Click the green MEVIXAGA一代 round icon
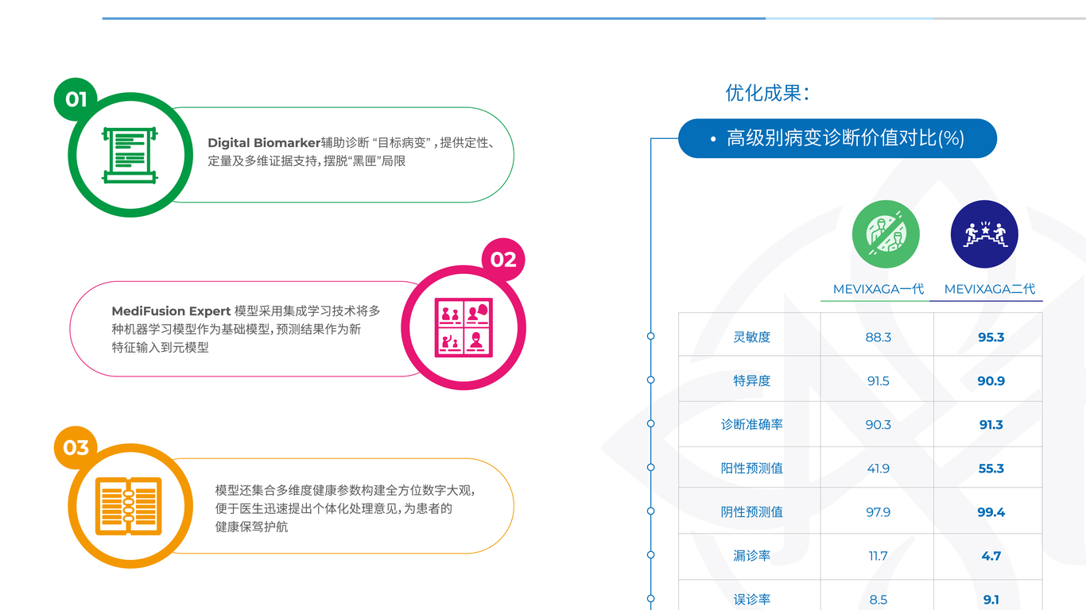Image resolution: width=1086 pixels, height=610 pixels. 886,234
